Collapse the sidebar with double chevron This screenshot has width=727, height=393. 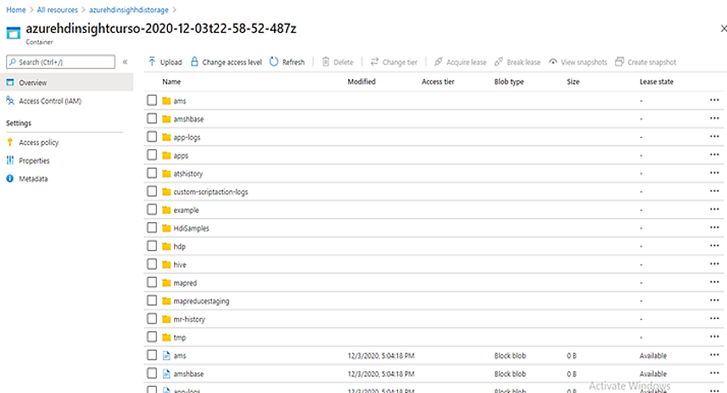[125, 62]
